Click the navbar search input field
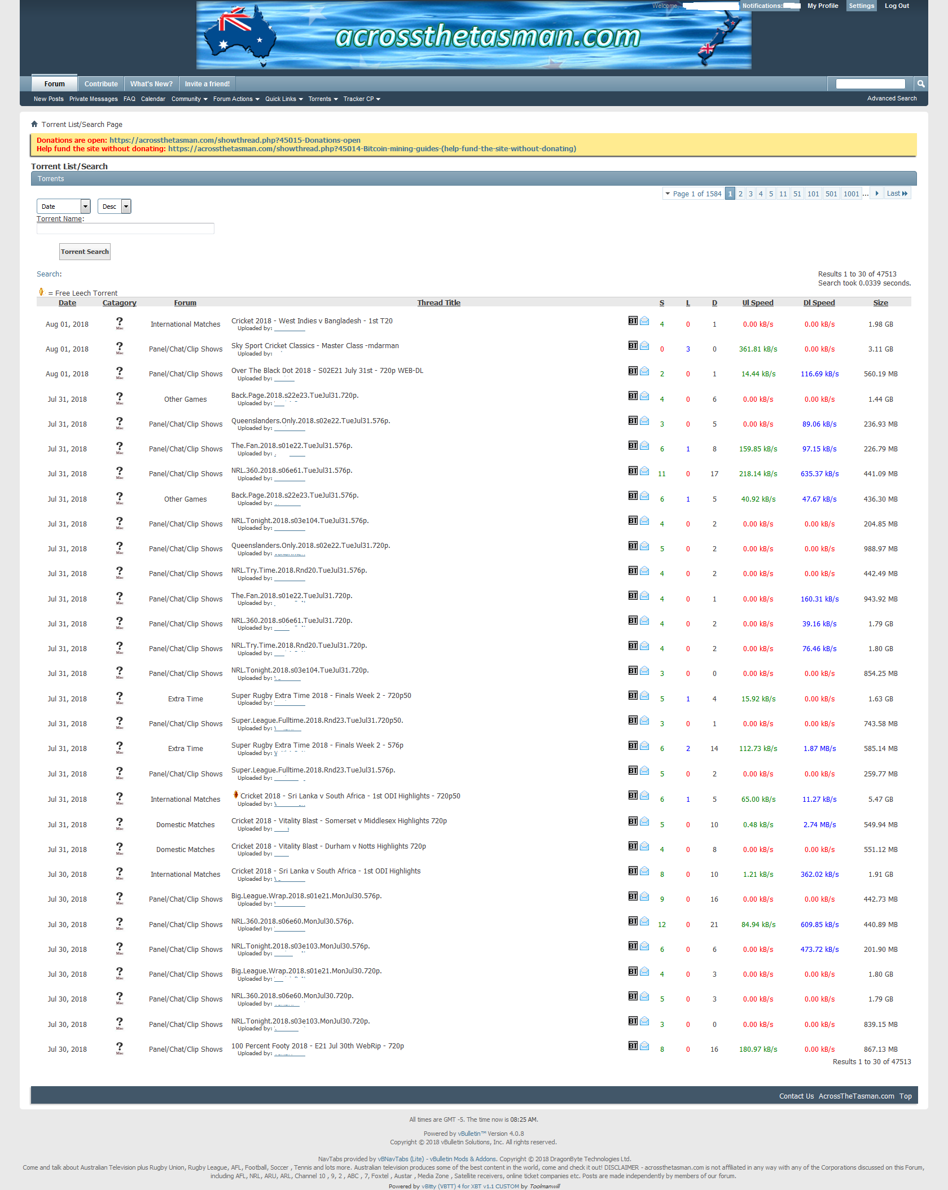Image resolution: width=948 pixels, height=1190 pixels. click(x=870, y=84)
